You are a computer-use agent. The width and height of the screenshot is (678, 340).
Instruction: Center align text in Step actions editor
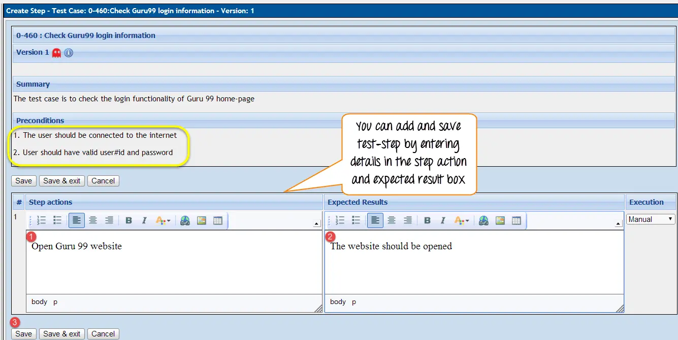(93, 220)
